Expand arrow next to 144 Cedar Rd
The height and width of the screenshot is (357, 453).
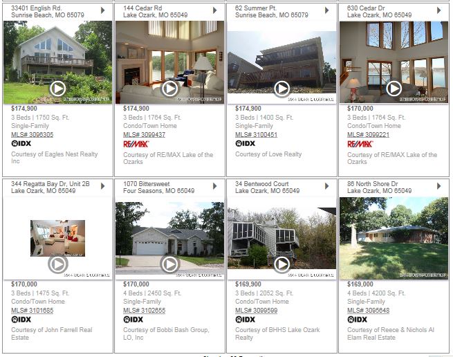[215, 10]
